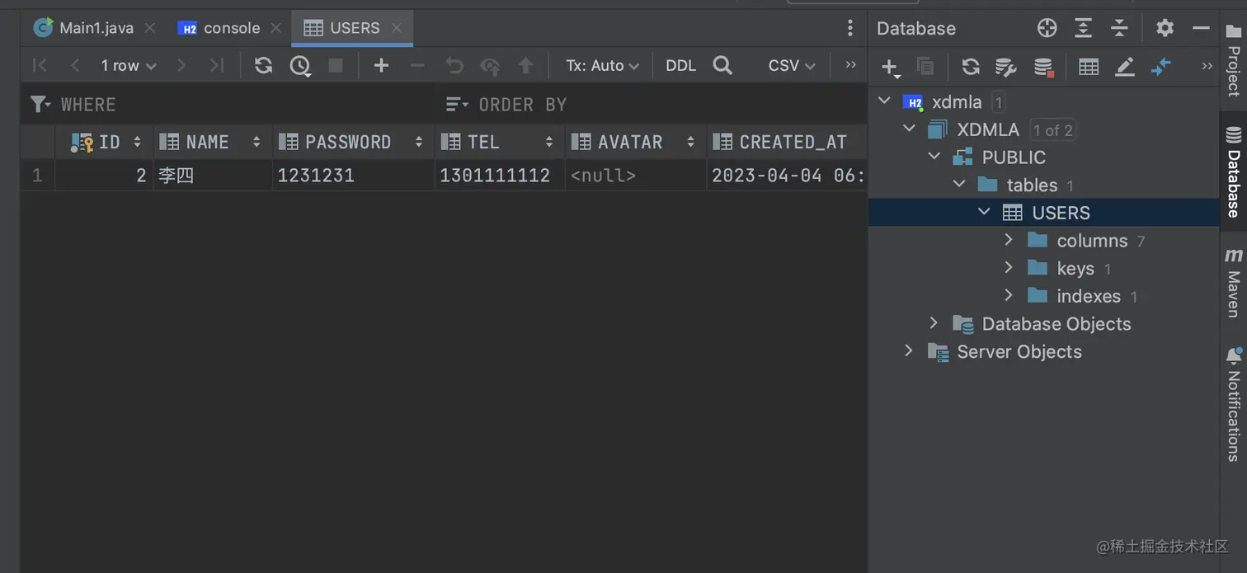This screenshot has height=573, width=1247.
Task: Refresh the data source tree
Action: 971,67
